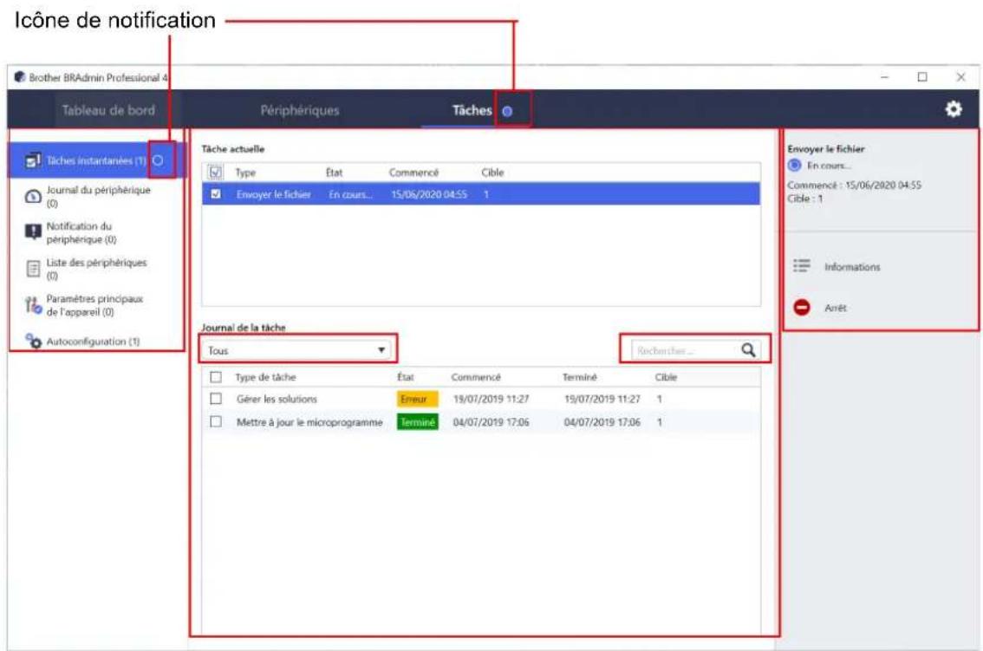This screenshot has width=983, height=651.
Task: Toggle the select-all checkbox in Tâche actuelle
Action: pos(215,172)
